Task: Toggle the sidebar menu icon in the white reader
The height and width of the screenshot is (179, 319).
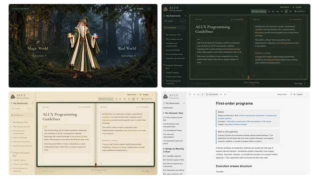Action: coord(190,94)
